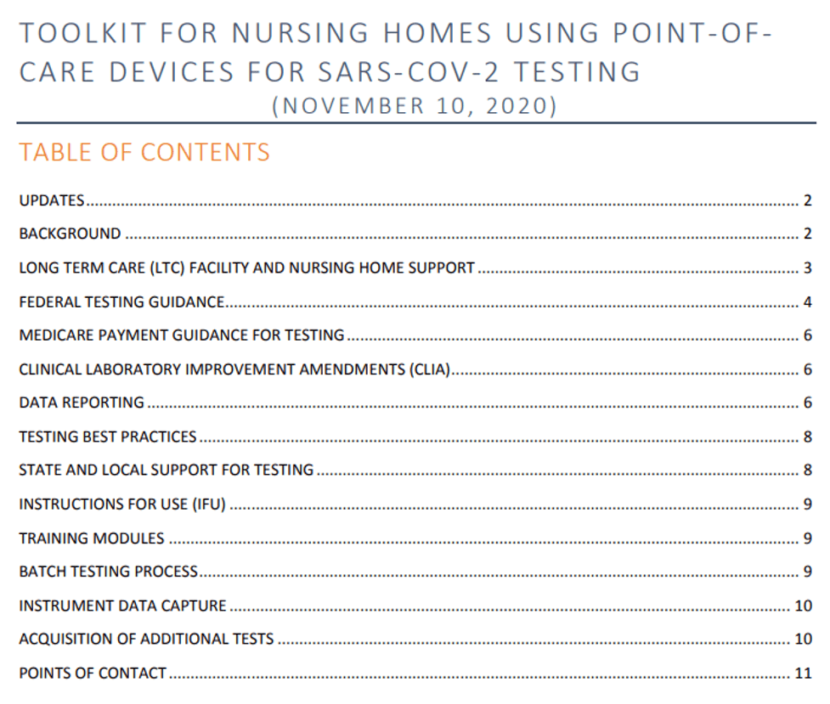Viewport: 830px width, 704px height.
Task: Click page number 4 beside Federal Testing Guidance
Action: click(x=808, y=301)
